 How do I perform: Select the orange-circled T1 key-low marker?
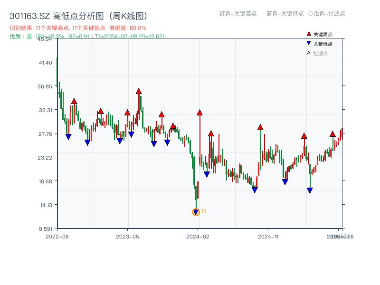point(196,212)
